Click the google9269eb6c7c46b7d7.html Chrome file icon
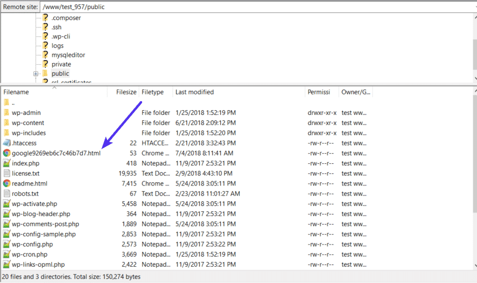 pyautogui.click(x=7, y=153)
